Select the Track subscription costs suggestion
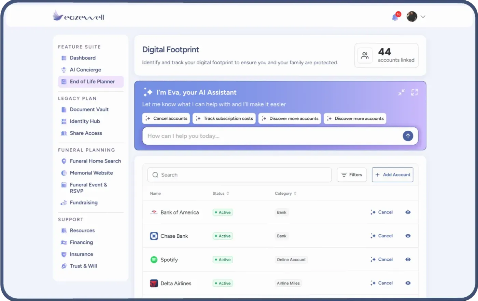 coord(224,118)
